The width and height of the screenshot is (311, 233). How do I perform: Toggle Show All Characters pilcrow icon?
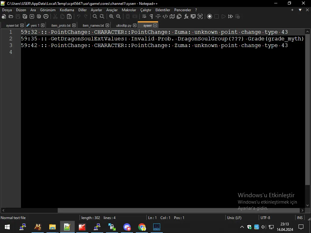pyautogui.click(x=151, y=16)
